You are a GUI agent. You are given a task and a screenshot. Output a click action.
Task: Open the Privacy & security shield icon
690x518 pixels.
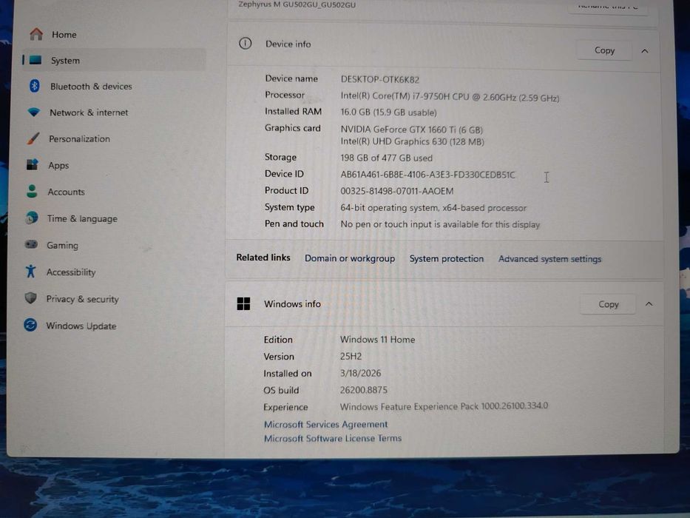pos(30,298)
